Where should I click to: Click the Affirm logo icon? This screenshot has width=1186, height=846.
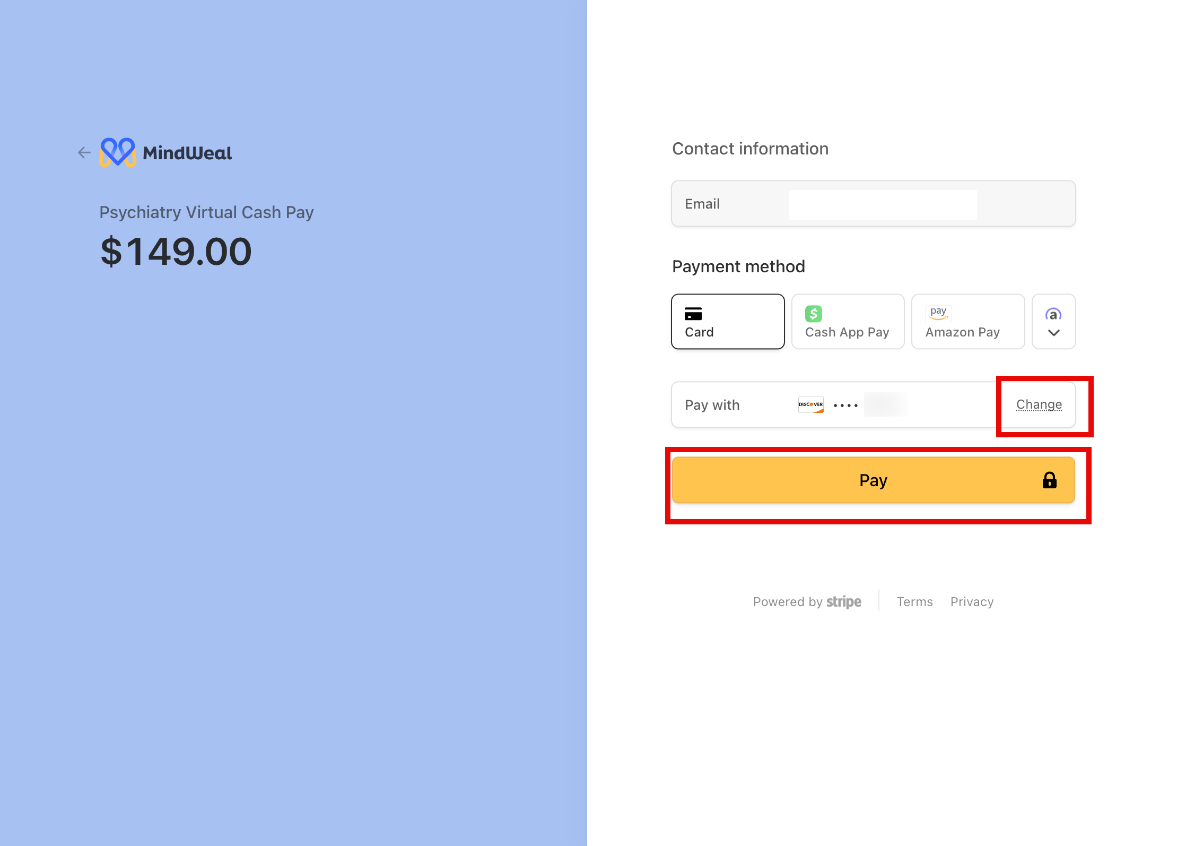1053,314
